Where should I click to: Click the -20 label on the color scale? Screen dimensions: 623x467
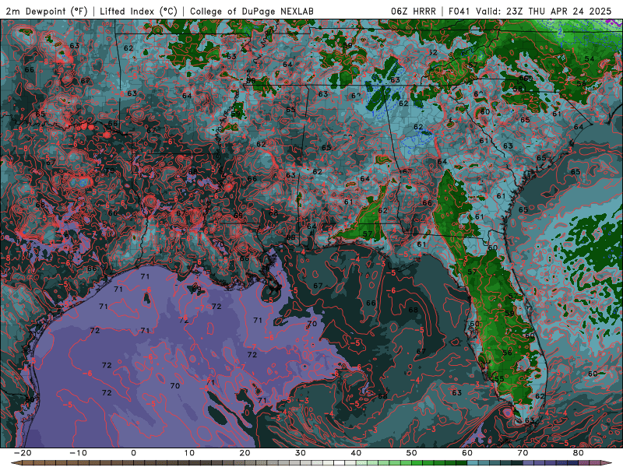[x=23, y=453]
